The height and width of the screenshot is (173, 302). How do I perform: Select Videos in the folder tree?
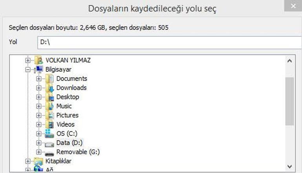(65, 124)
